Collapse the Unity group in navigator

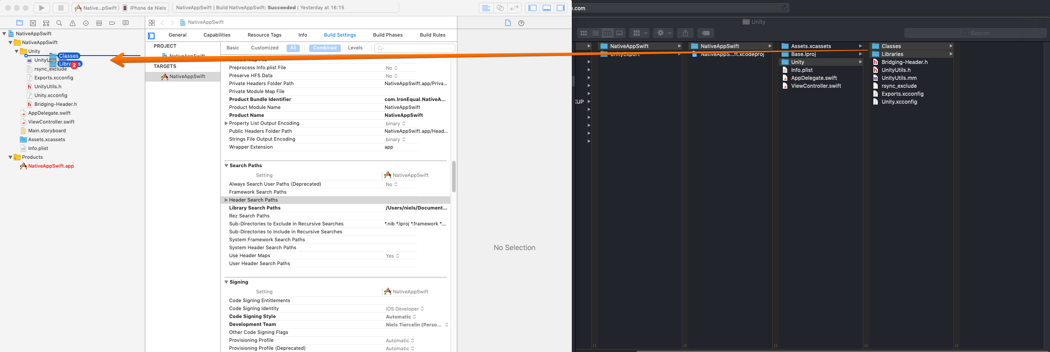coord(17,51)
